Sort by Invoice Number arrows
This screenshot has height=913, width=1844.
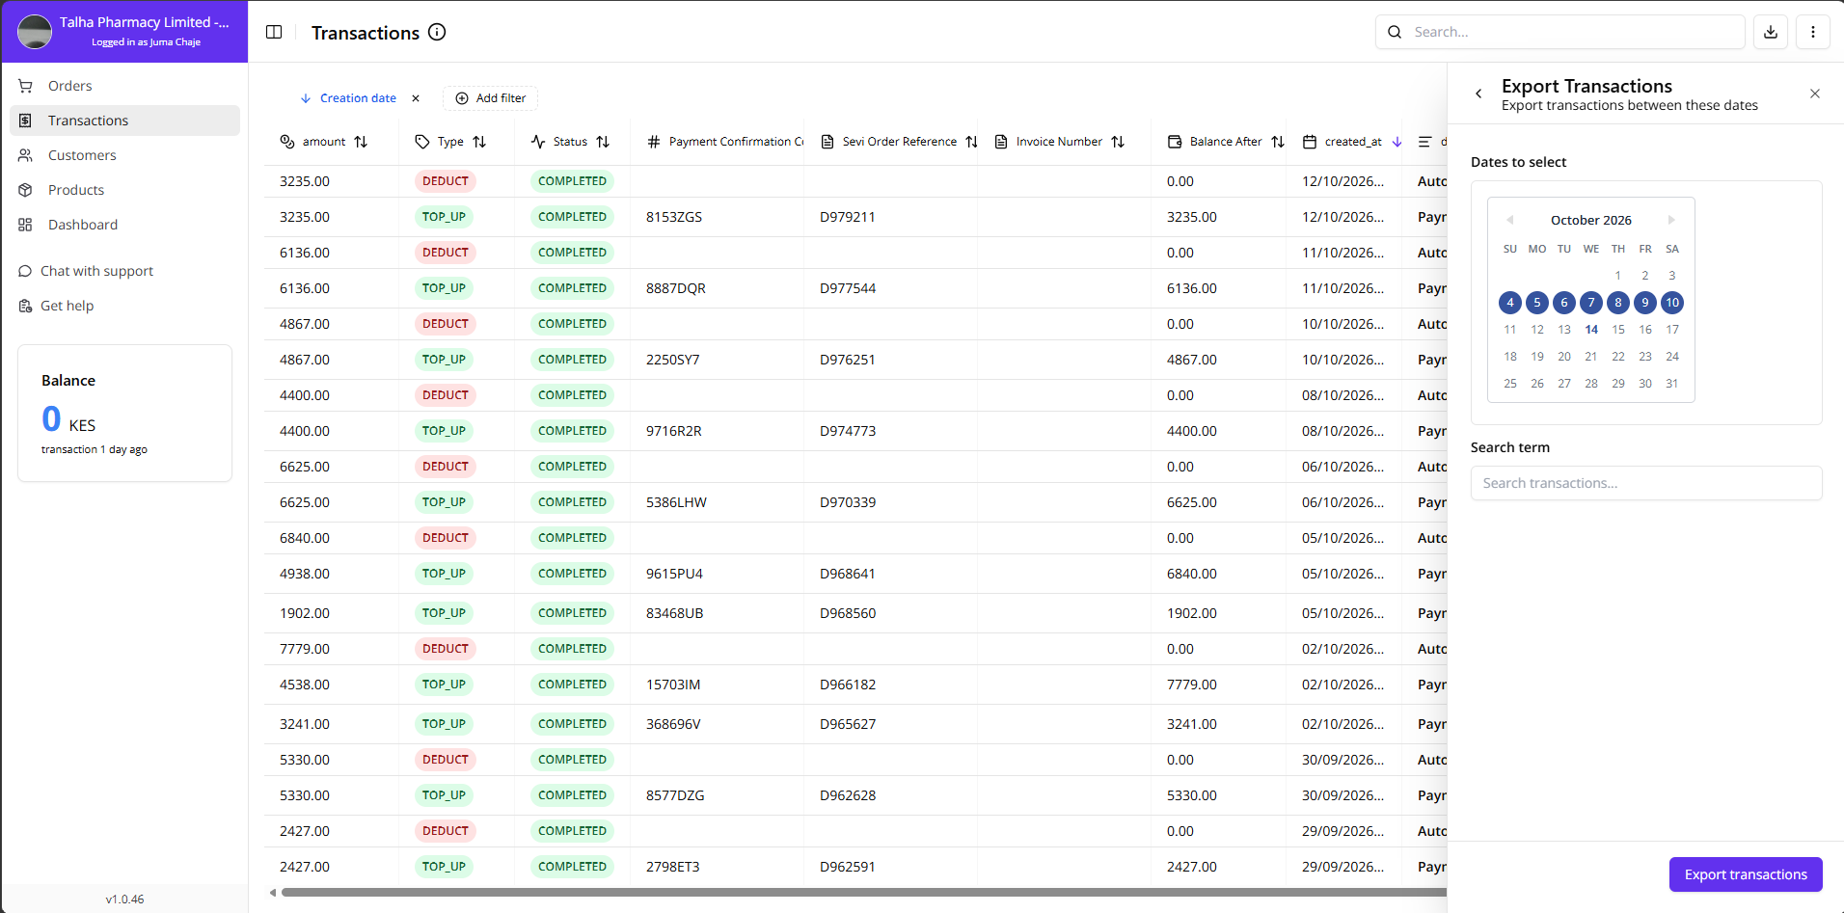(x=1118, y=142)
